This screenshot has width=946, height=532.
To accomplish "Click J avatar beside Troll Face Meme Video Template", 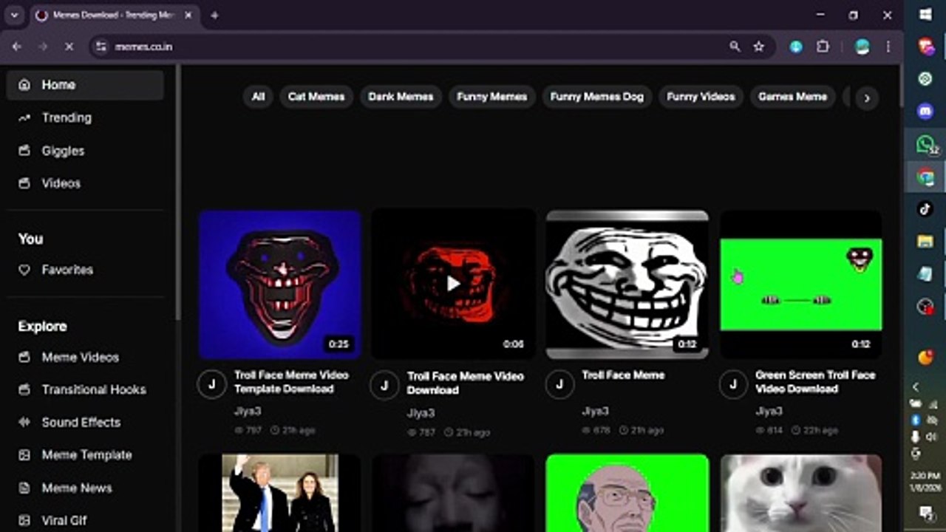I will coord(212,384).
